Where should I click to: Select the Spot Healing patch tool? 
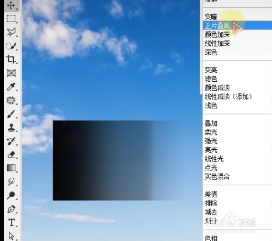(11, 101)
